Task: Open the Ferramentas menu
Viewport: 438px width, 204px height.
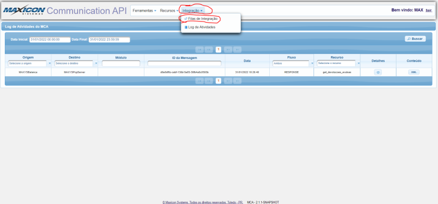Action: (145, 10)
